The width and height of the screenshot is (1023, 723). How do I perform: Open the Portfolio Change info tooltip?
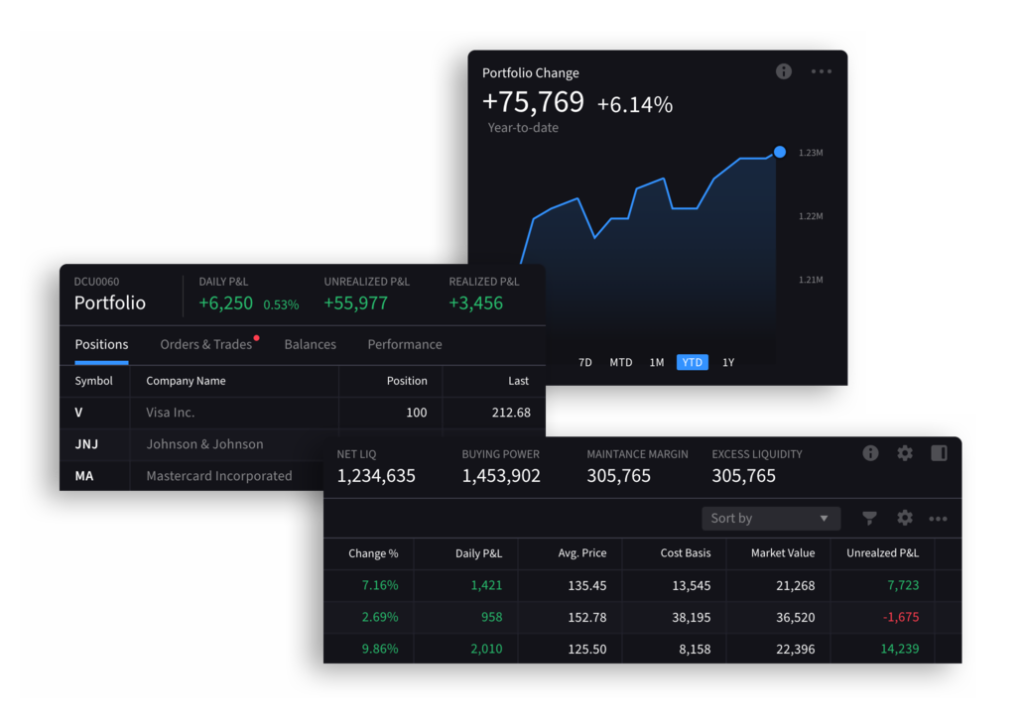click(783, 70)
